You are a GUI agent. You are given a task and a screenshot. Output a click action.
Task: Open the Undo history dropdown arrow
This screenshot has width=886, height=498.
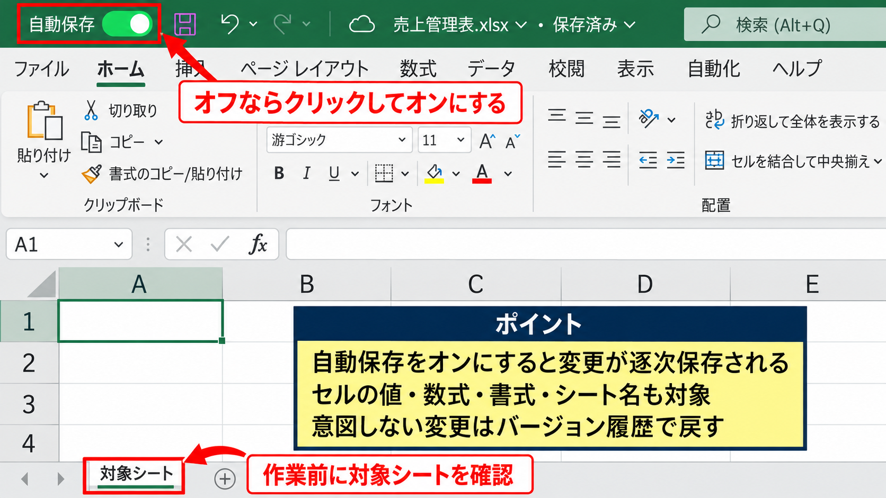click(253, 24)
